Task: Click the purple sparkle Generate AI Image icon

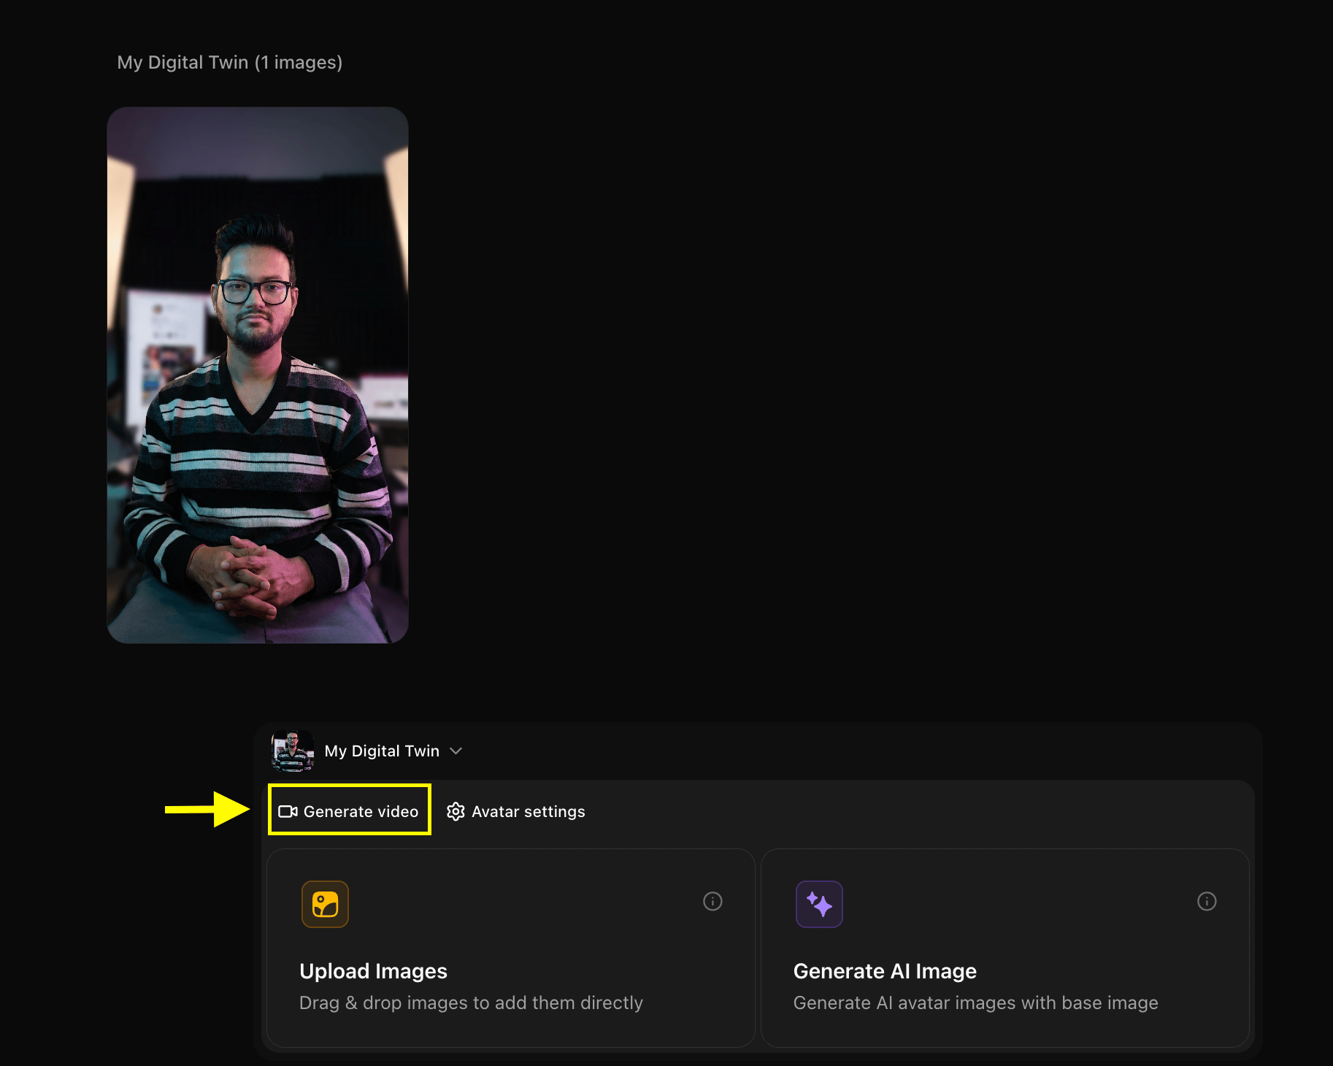Action: point(819,904)
